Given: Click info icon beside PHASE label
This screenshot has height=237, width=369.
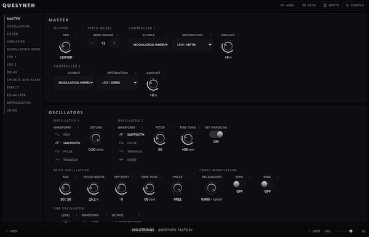Looking at the screenshot, I should click(188, 177).
